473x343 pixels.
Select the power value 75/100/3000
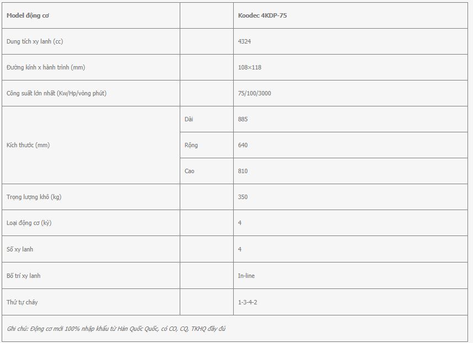click(x=254, y=93)
